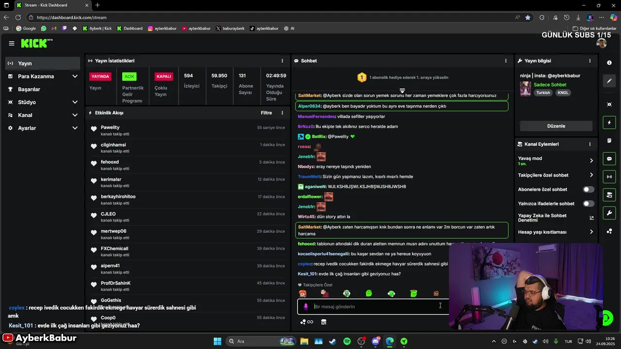Open Hesap yaşı kısıtlaması chevron
The image size is (621, 349).
coord(591,232)
